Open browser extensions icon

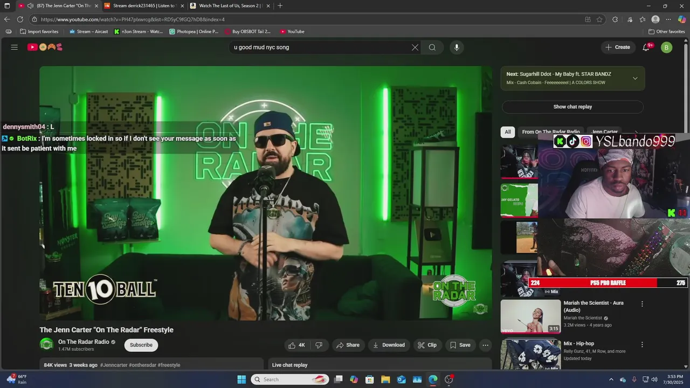615,19
